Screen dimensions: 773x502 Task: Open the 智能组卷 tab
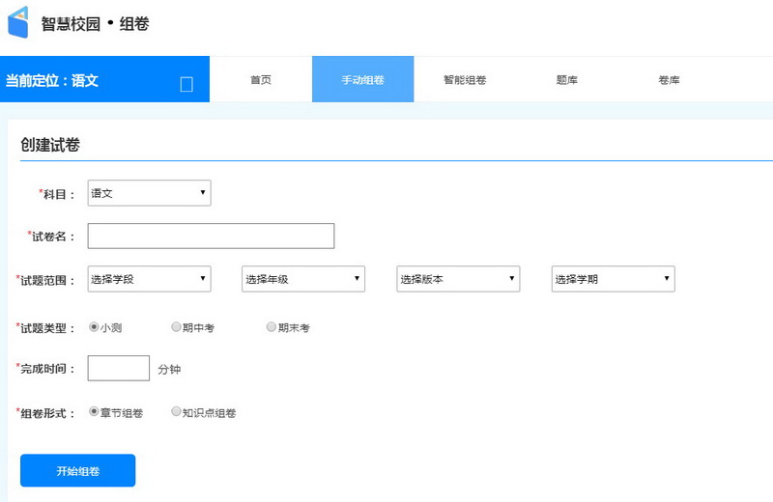[465, 80]
